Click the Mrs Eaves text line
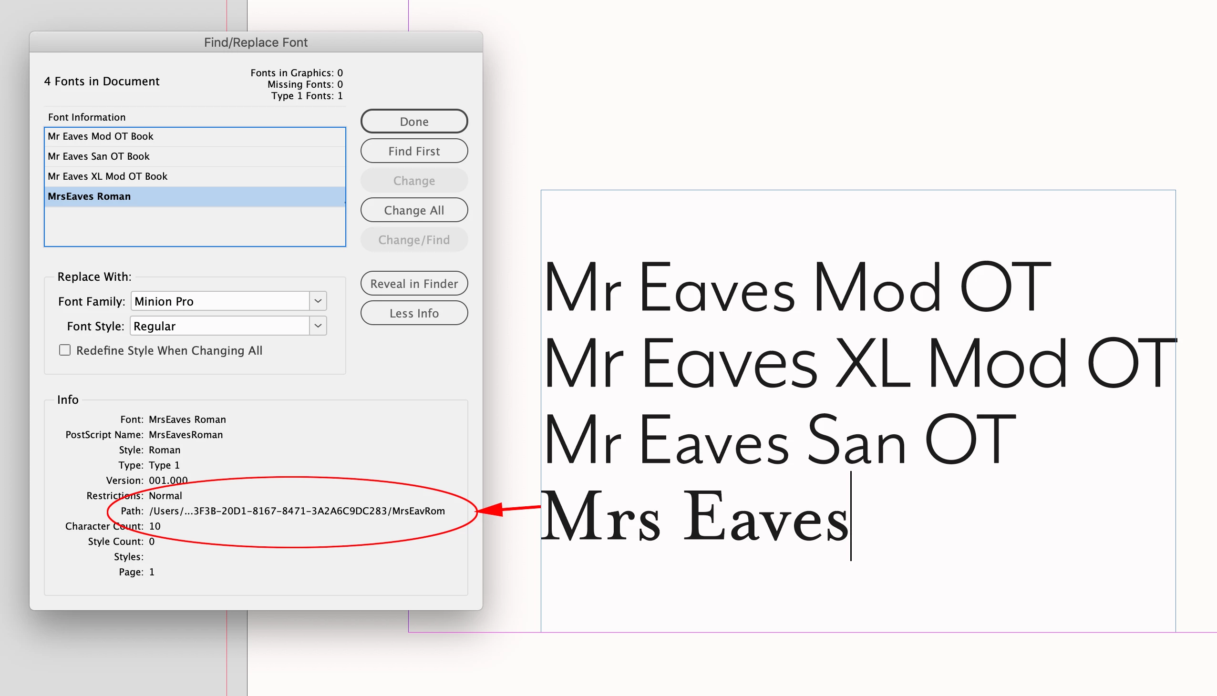 (x=694, y=517)
